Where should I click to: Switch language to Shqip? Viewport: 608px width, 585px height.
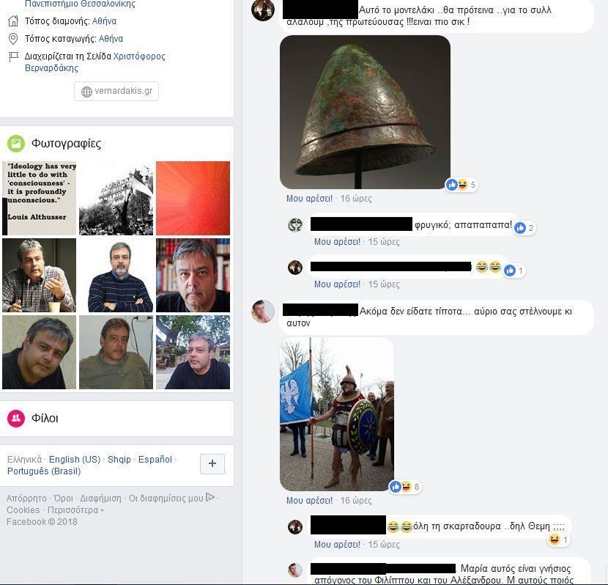coord(119,460)
